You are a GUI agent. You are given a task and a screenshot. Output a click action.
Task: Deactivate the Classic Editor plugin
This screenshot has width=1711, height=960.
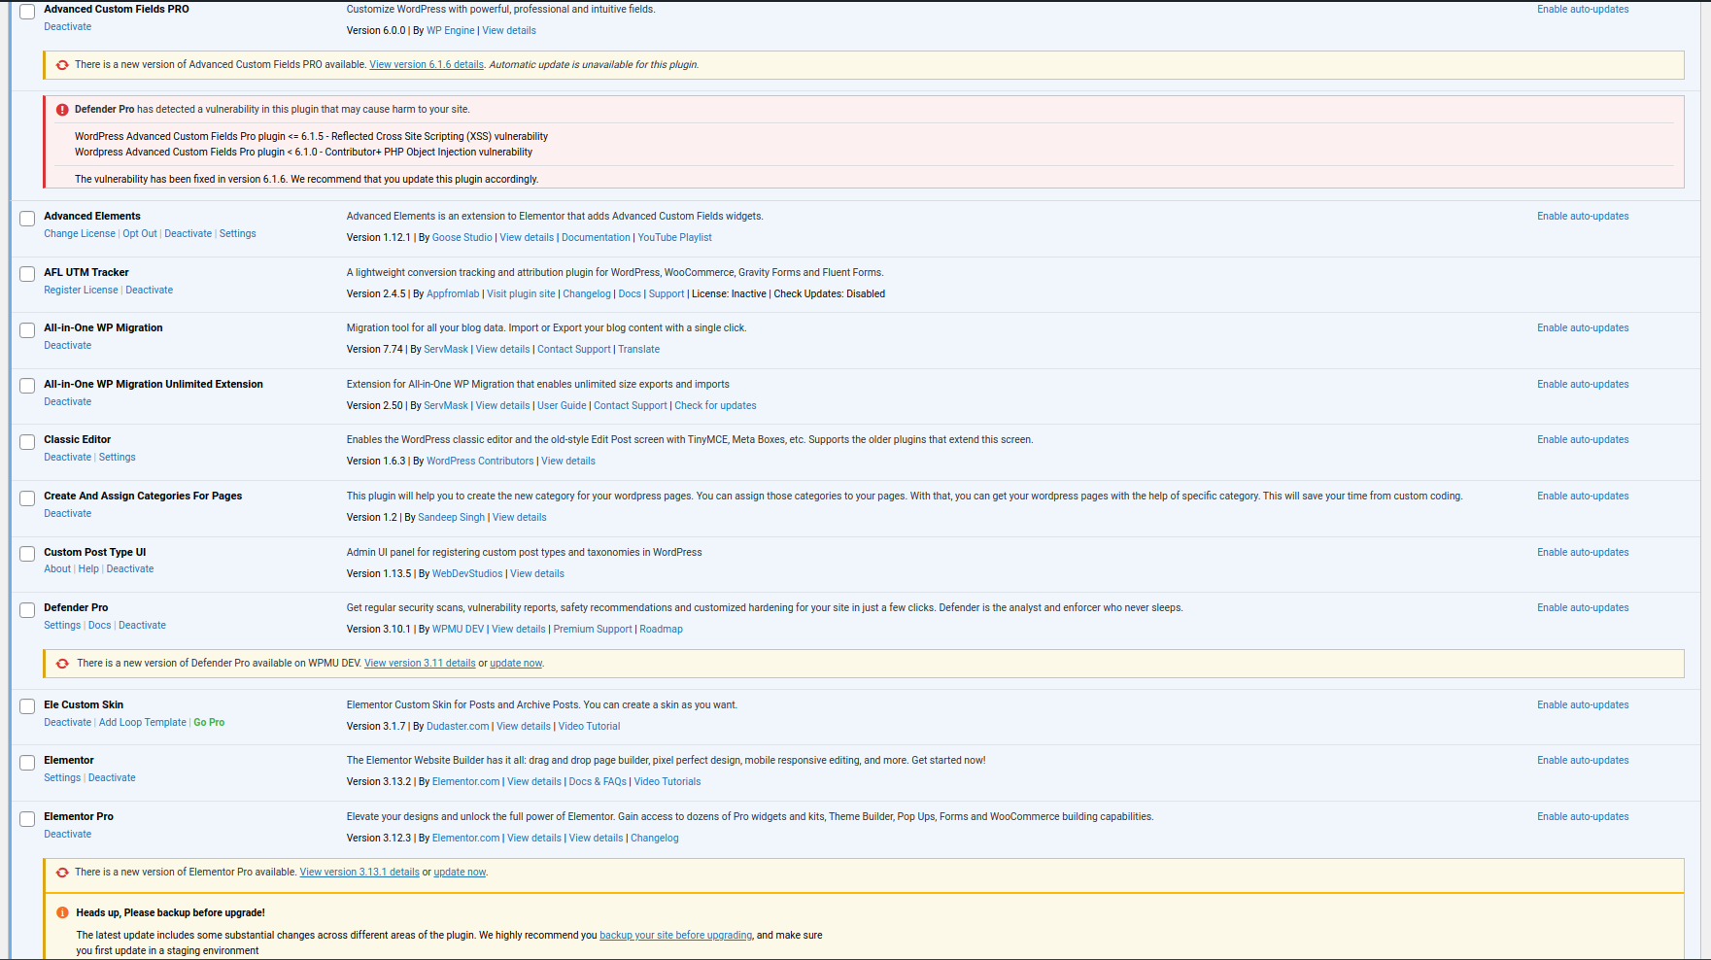coord(67,458)
